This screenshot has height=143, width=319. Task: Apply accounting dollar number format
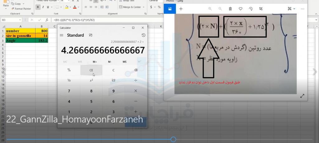coord(151,7)
